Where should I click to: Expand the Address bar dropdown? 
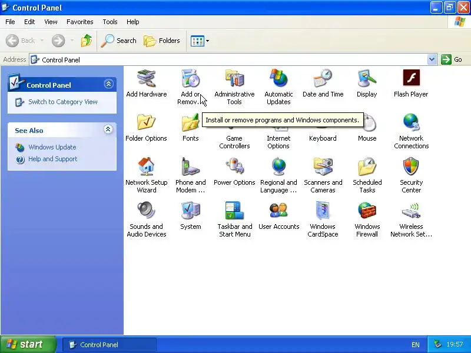tap(432, 59)
